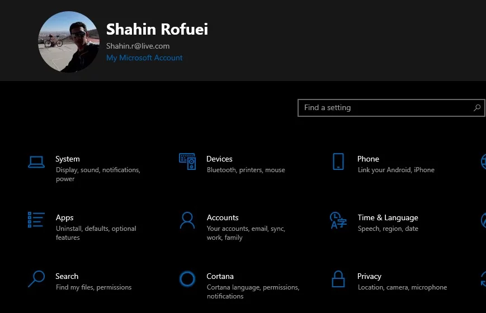The height and width of the screenshot is (313, 486).
Task: Click "Location, camera, microphone" description
Action: (402, 287)
